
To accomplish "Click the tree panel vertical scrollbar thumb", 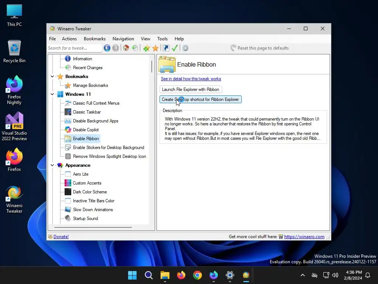I will (x=152, y=67).
